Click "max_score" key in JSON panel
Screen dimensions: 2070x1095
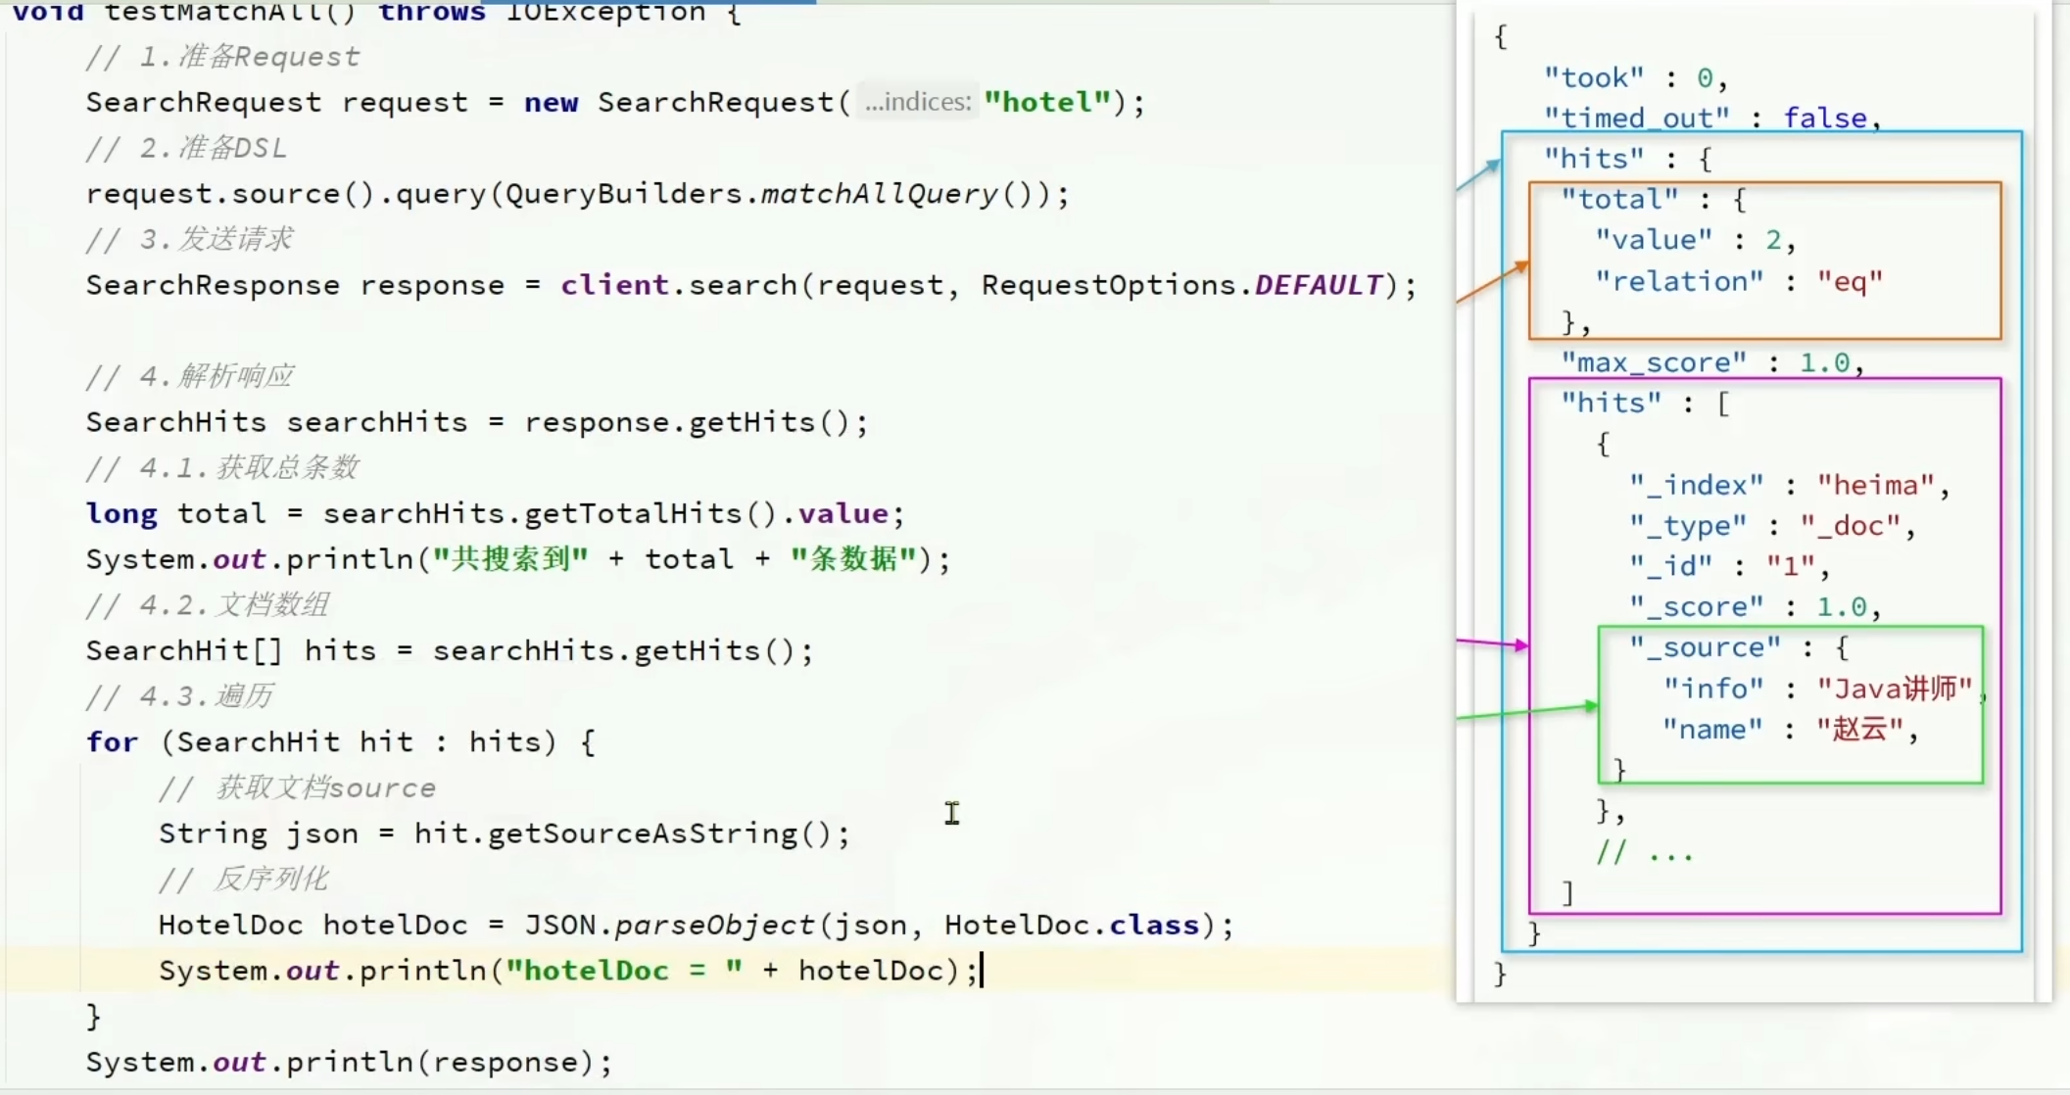click(x=1653, y=362)
